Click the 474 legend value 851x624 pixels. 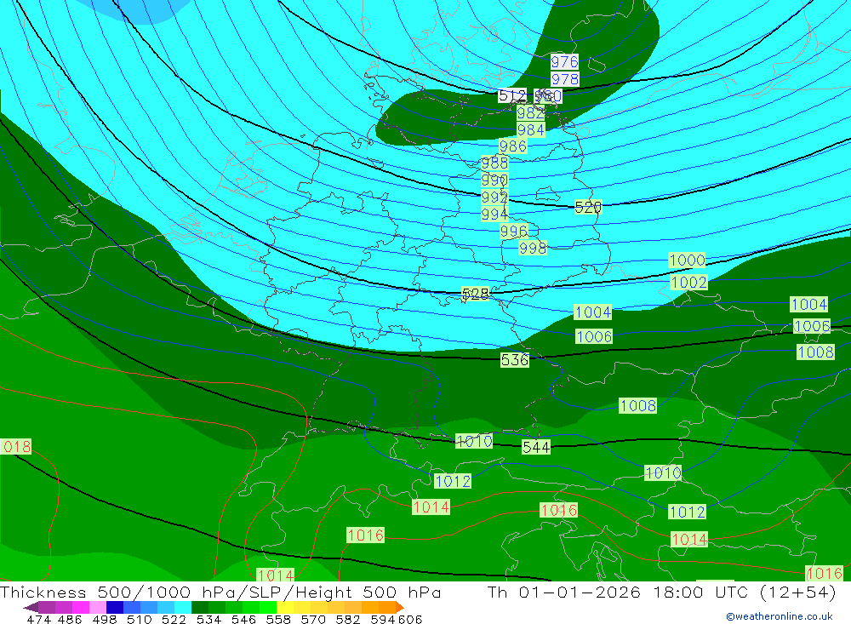[x=38, y=619]
